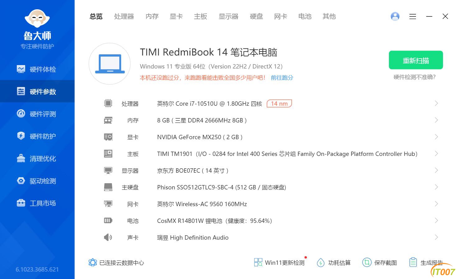457x279 pixels.
Task: Expand the 电池 row chevron
Action: [x=436, y=220]
